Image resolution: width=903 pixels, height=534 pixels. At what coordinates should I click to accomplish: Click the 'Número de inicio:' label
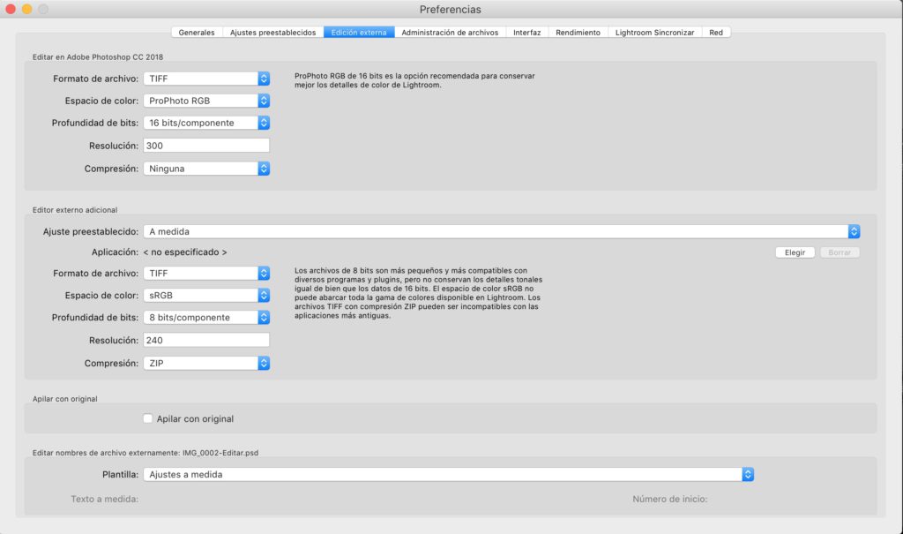tap(670, 499)
